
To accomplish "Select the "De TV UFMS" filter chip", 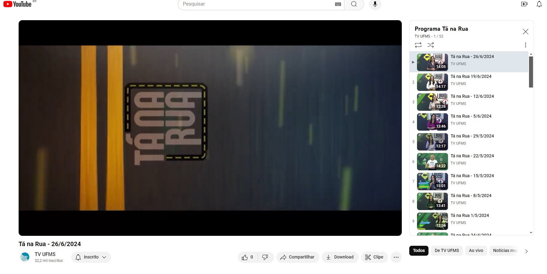I will point(446,251).
